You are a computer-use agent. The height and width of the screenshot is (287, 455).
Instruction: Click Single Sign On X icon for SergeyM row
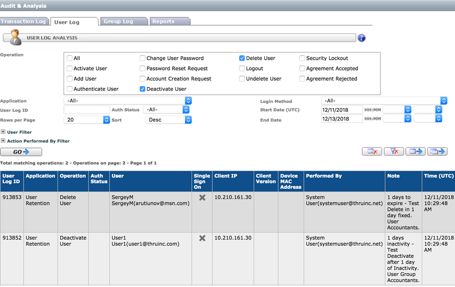(x=202, y=198)
